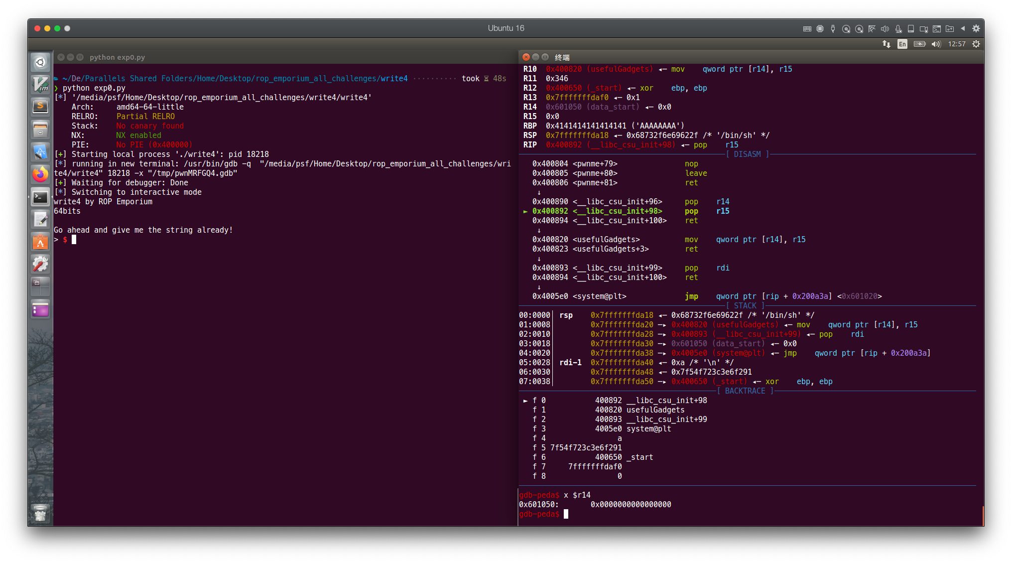1012x563 pixels.
Task: Open System Settings wrench icon
Action: coord(40,264)
